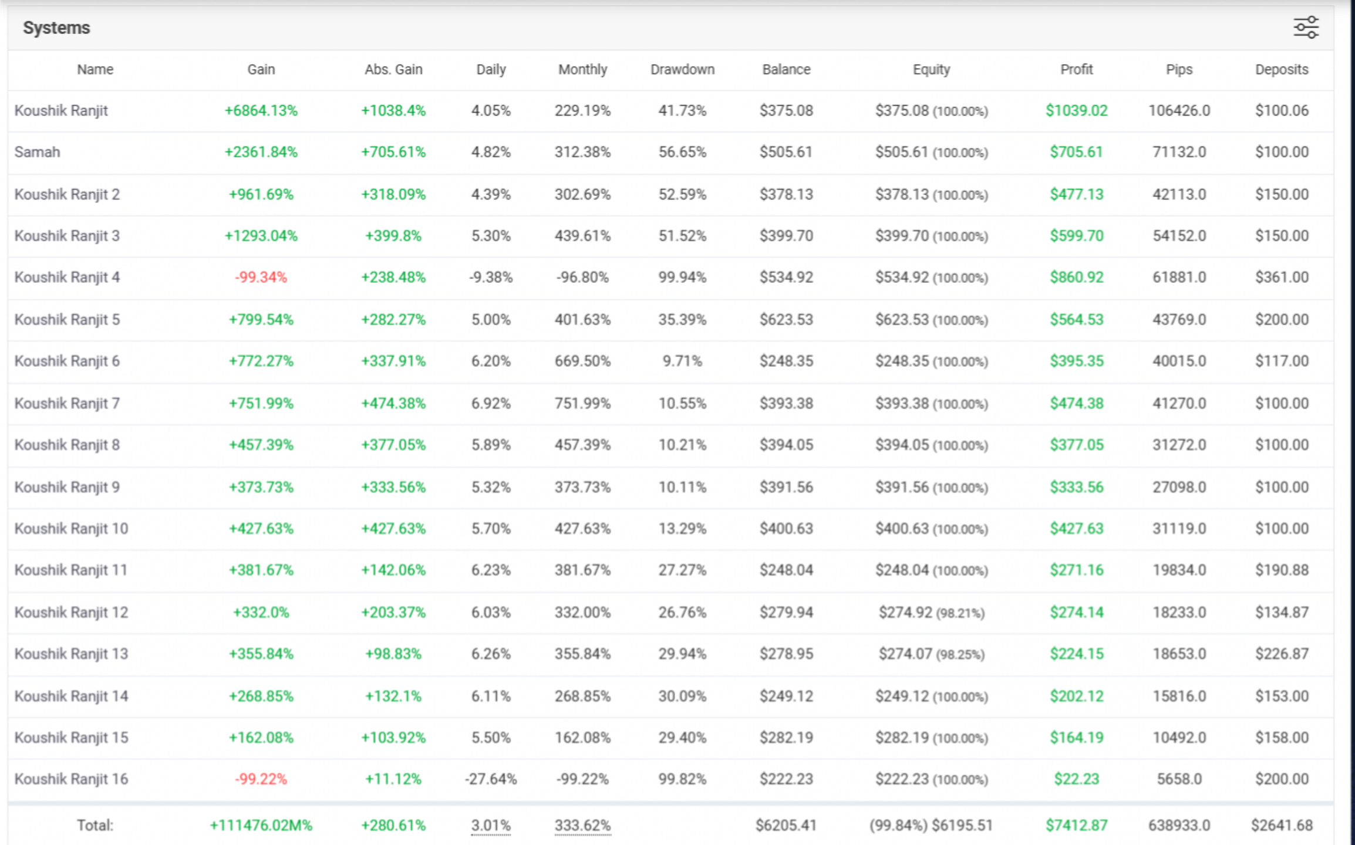Screen dimensions: 1355x845
Task: Click the total profit $7412.87
Action: point(1076,826)
